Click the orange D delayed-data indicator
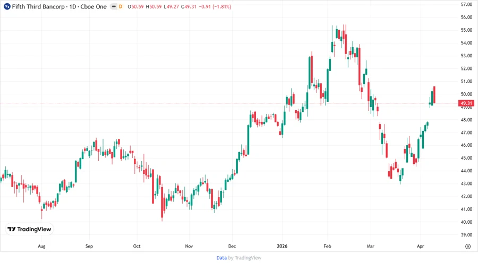The image size is (478, 264). pos(121,6)
